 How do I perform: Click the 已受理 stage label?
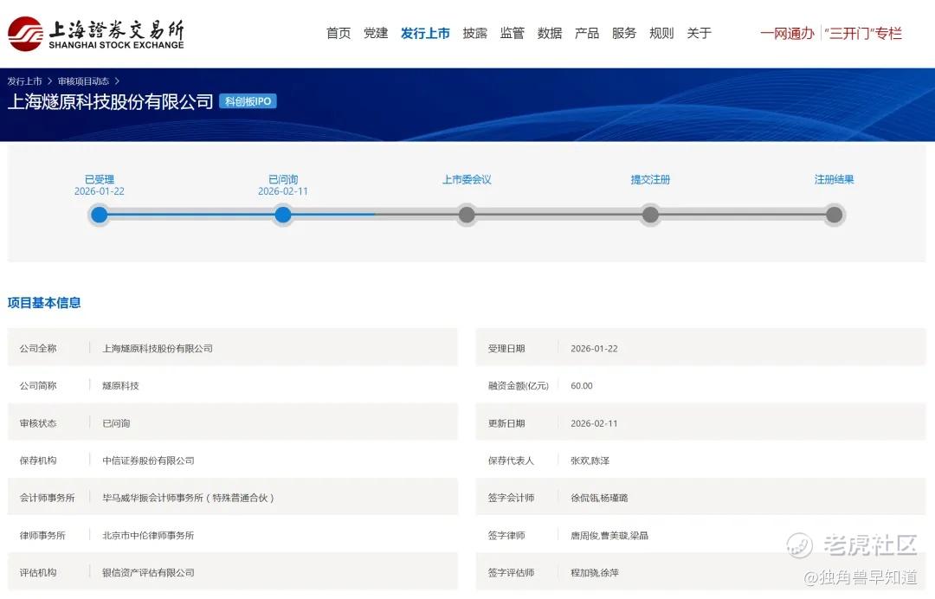point(100,179)
